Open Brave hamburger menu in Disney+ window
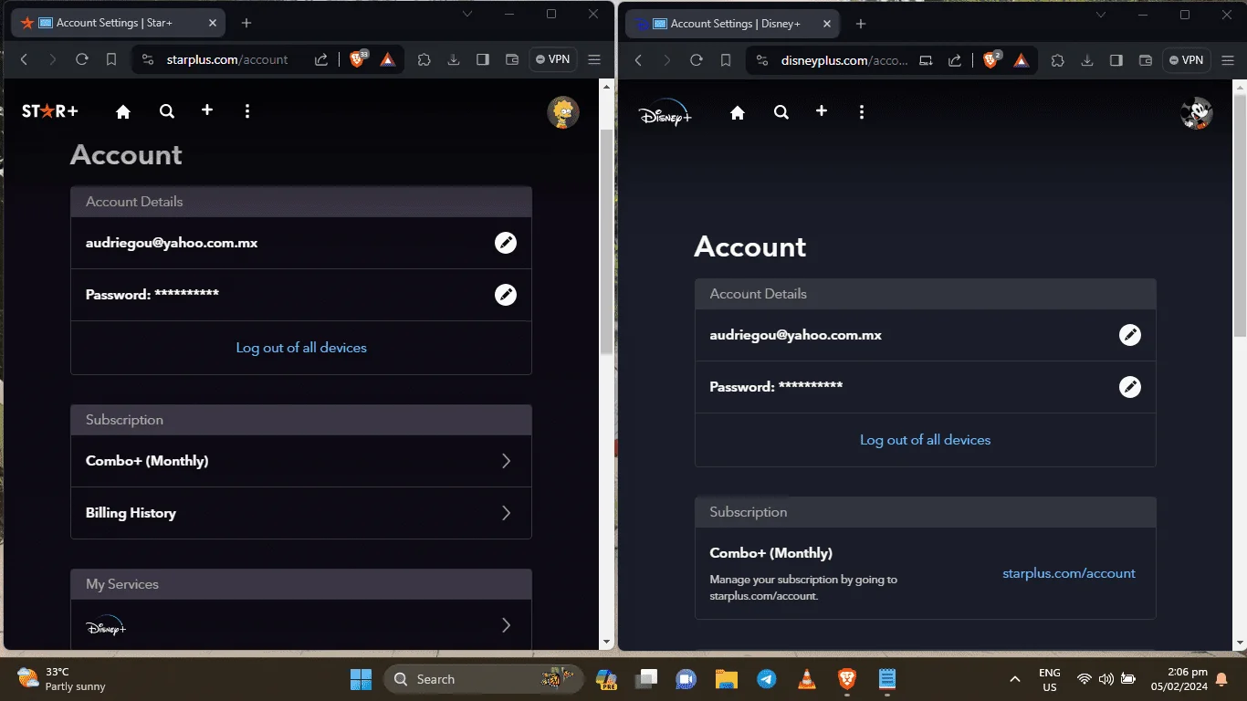Image resolution: width=1247 pixels, height=701 pixels. (x=1227, y=60)
